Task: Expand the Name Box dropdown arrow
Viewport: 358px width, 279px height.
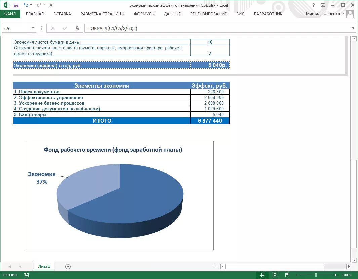Action: click(x=33, y=28)
